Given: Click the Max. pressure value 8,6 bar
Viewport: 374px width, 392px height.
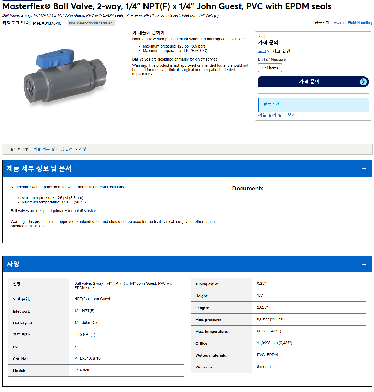Looking at the screenshot, I should tap(271, 319).
